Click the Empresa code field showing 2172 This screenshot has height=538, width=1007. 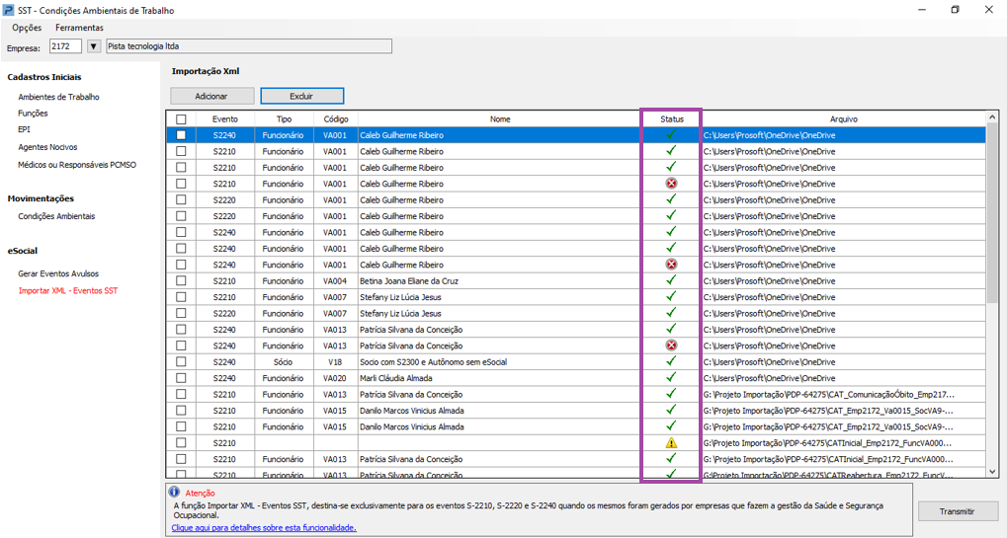64,46
